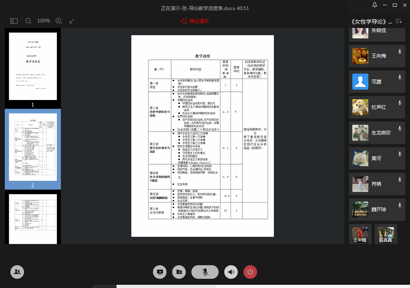Open the participants icon at bottom left
This screenshot has width=410, height=288.
point(17,272)
